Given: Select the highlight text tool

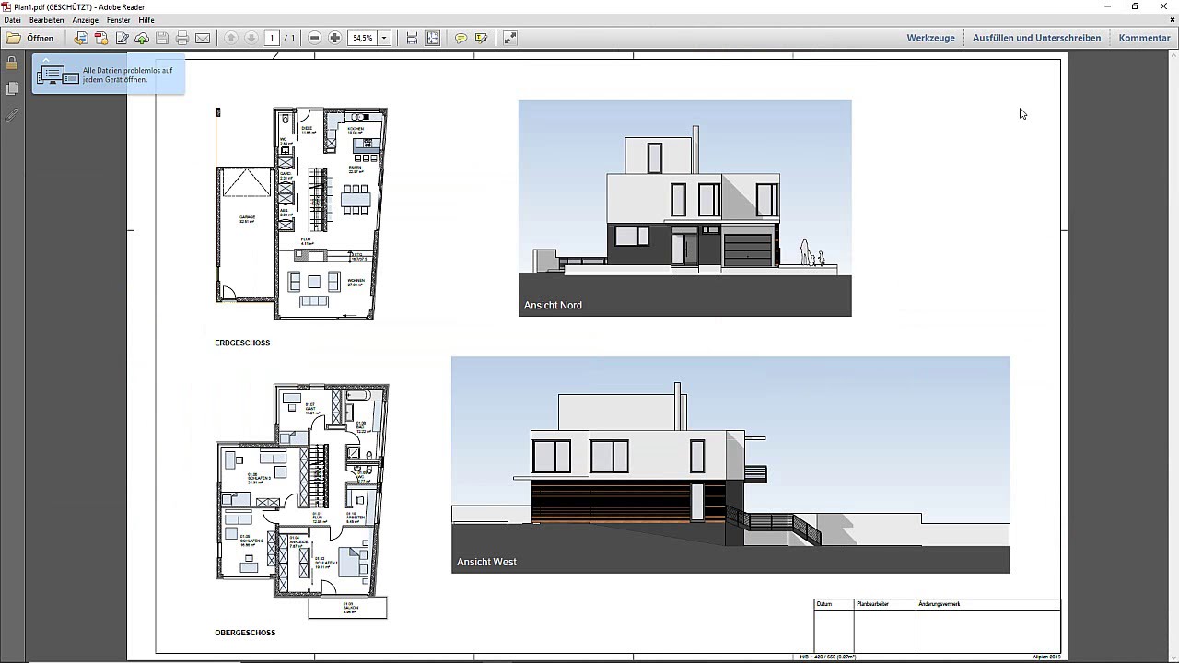Looking at the screenshot, I should (481, 38).
